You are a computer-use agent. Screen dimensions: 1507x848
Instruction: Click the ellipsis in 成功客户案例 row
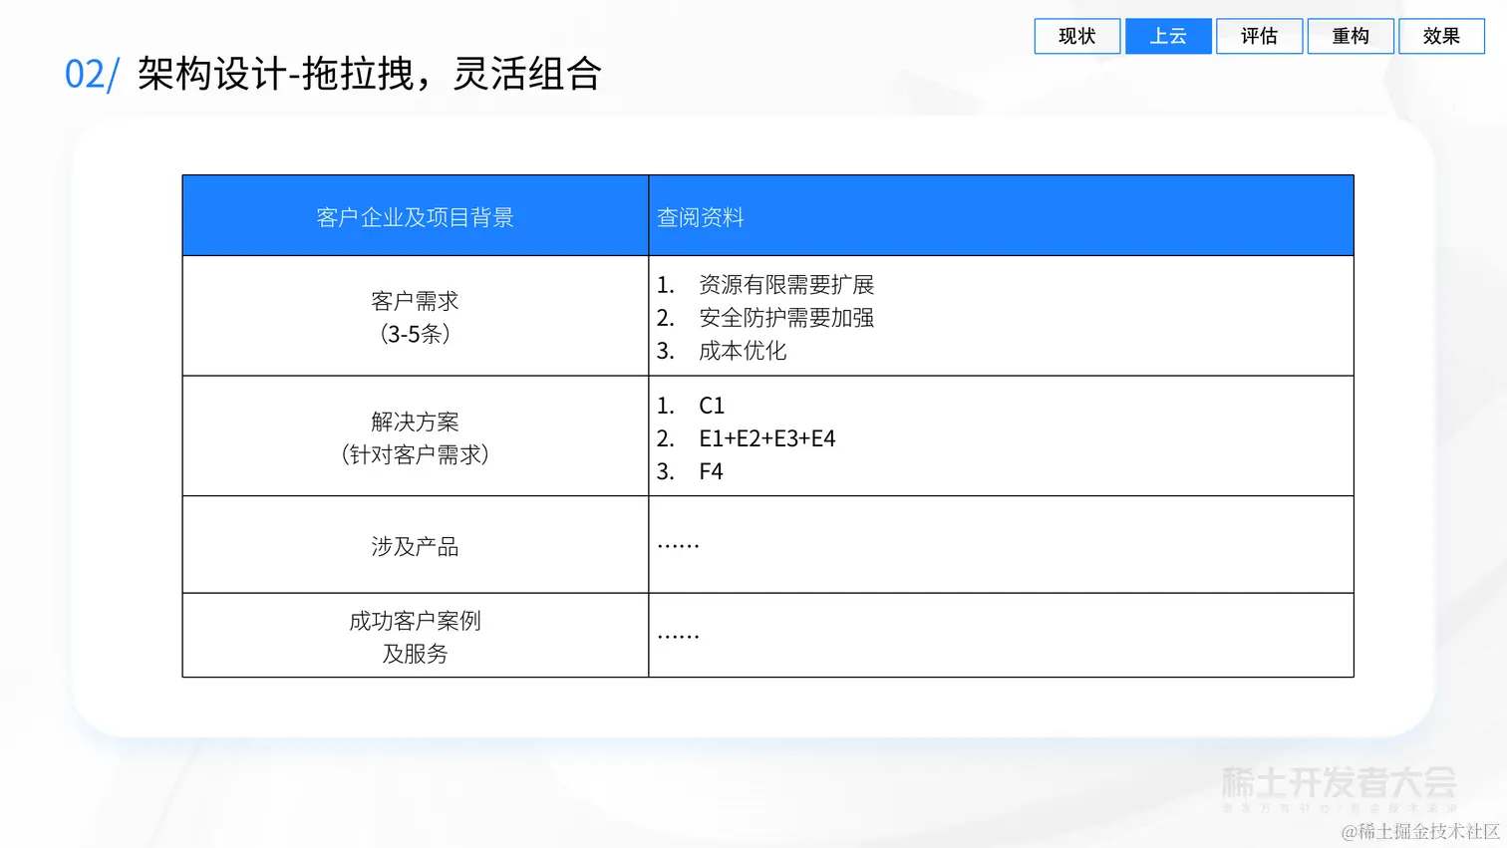tap(679, 636)
